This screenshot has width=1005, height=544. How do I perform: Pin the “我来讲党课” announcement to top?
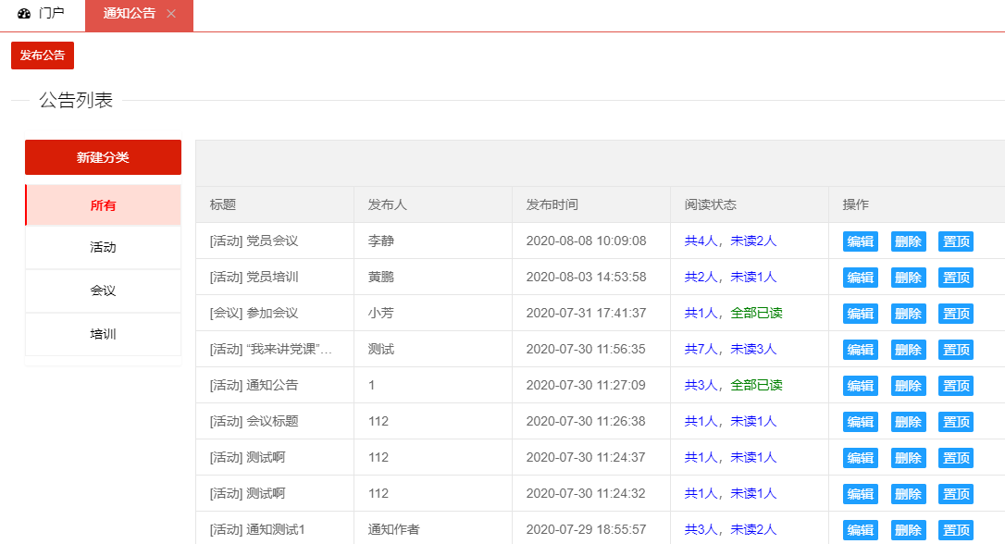[x=956, y=350]
